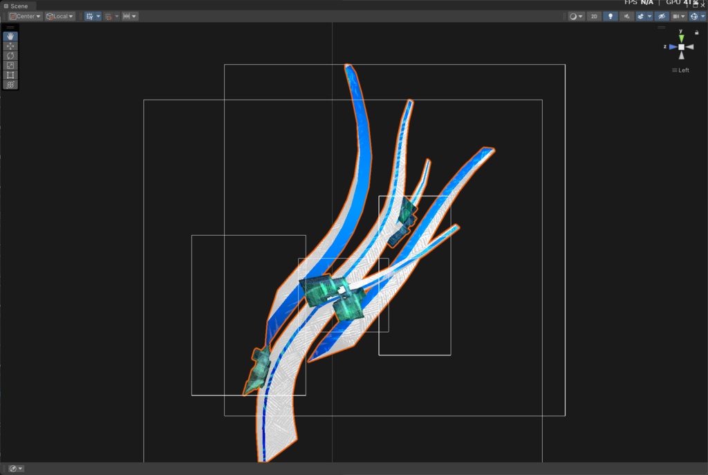The width and height of the screenshot is (708, 475).
Task: Select the Scale tool
Action: point(10,66)
